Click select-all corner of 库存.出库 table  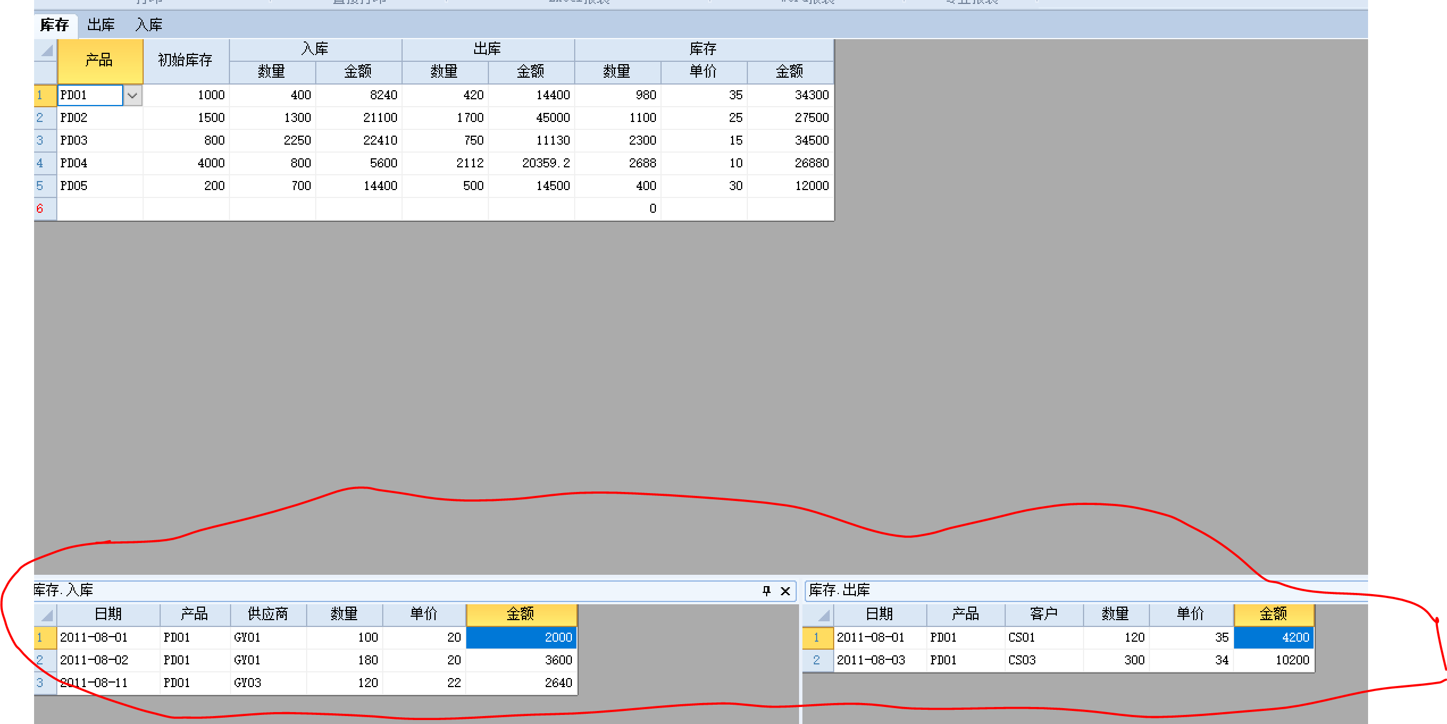pyautogui.click(x=823, y=614)
